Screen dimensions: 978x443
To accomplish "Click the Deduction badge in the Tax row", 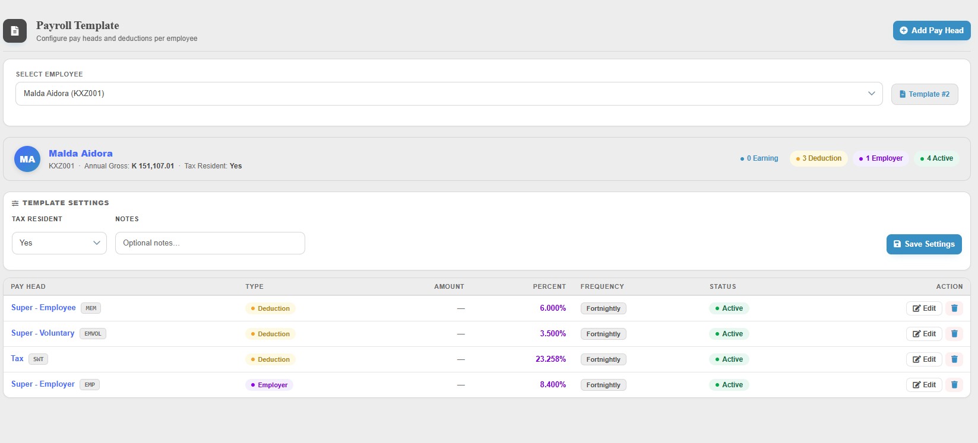I will (x=270, y=359).
